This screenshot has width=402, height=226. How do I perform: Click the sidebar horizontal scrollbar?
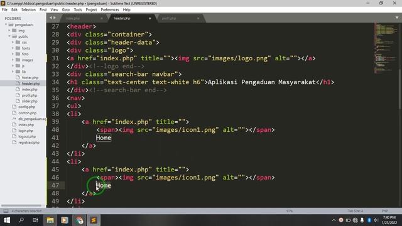click(21, 205)
